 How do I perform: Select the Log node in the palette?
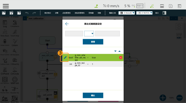click(x=5, y=24)
